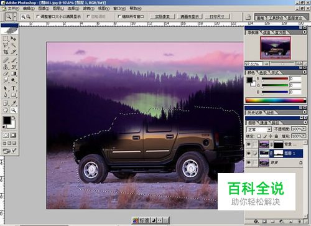Select the Type tool

[x=14, y=88]
